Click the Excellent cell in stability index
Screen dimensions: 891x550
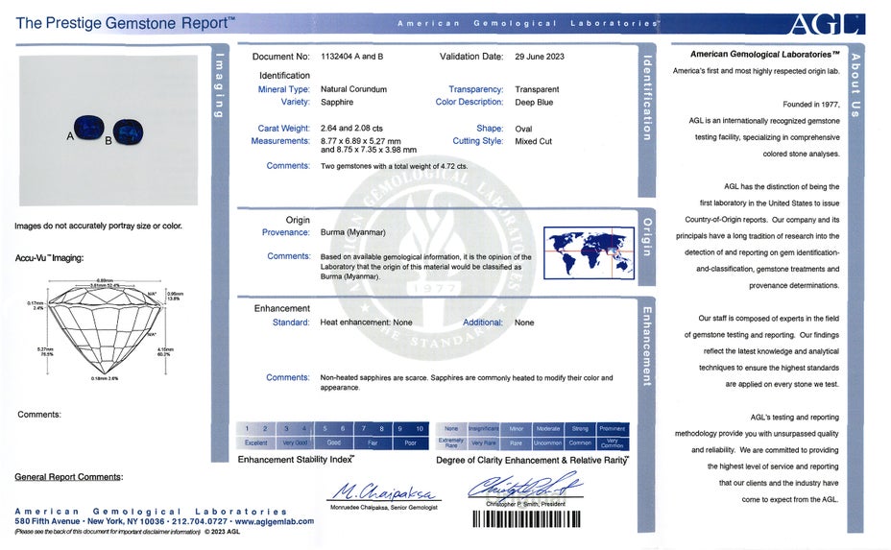(x=256, y=443)
